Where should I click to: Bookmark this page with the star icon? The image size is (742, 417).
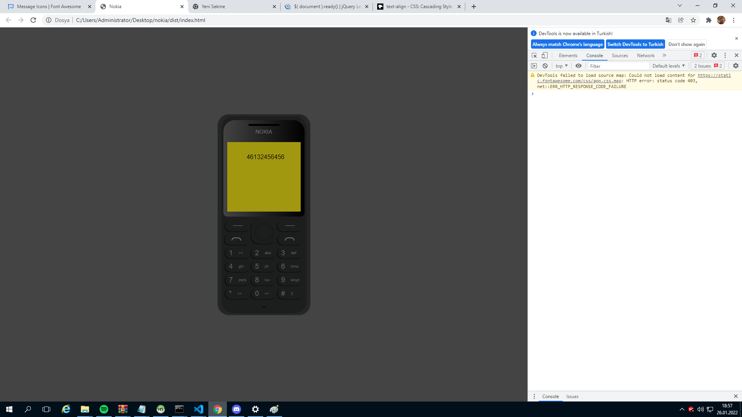pos(693,20)
